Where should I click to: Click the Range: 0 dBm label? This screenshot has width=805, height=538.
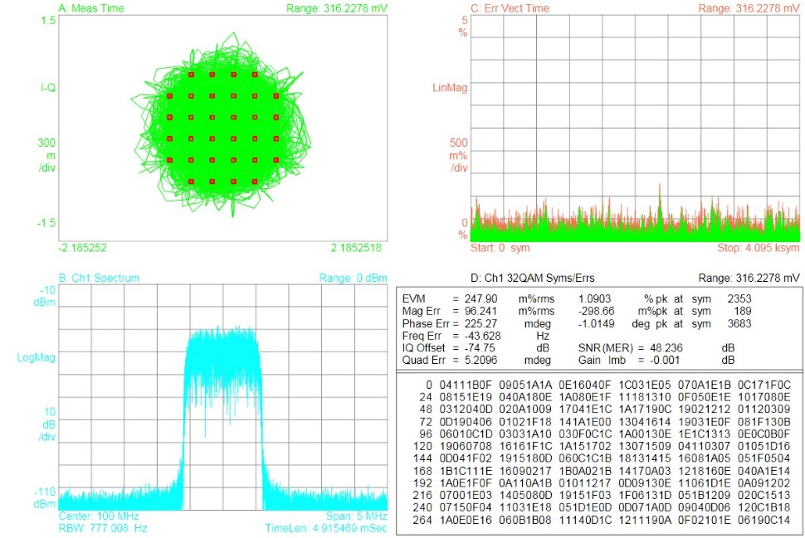(x=354, y=279)
